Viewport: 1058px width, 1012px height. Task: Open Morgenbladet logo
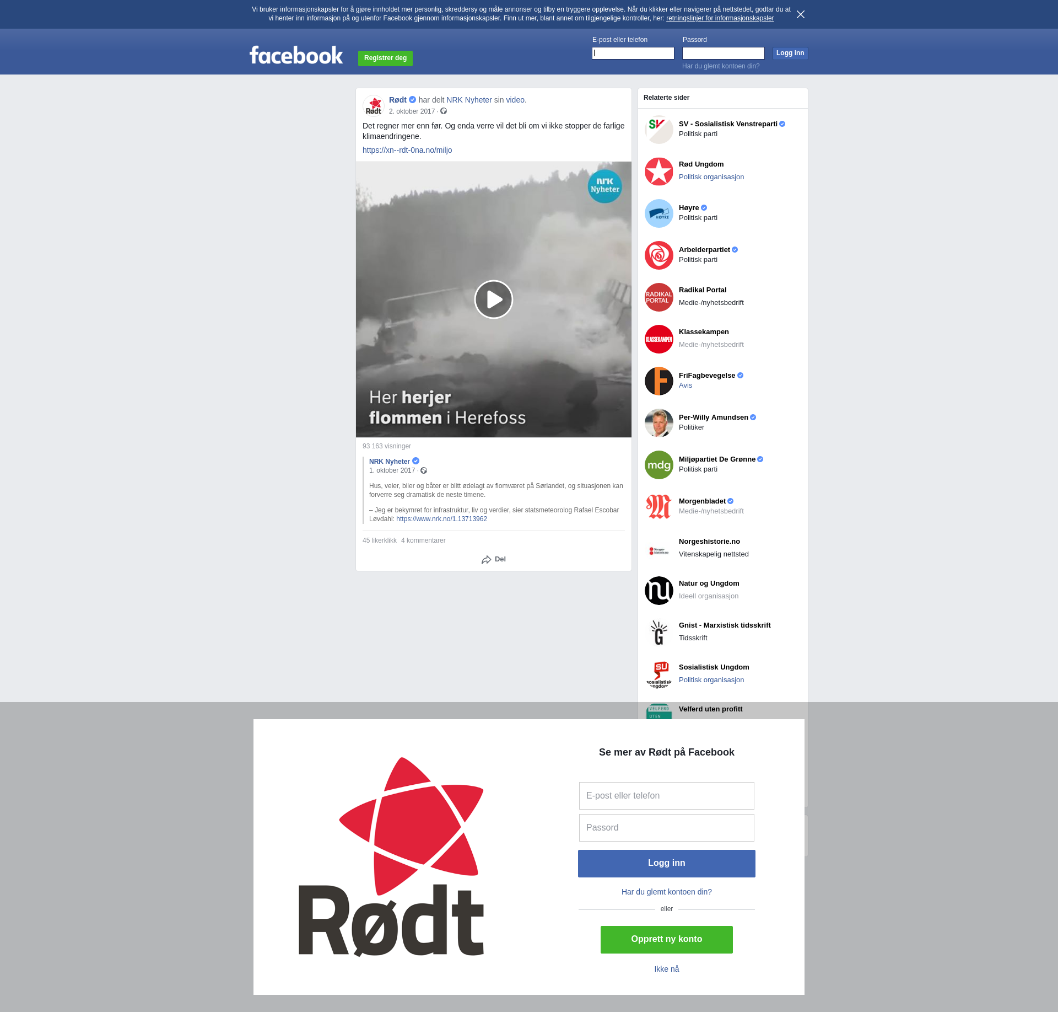click(659, 507)
